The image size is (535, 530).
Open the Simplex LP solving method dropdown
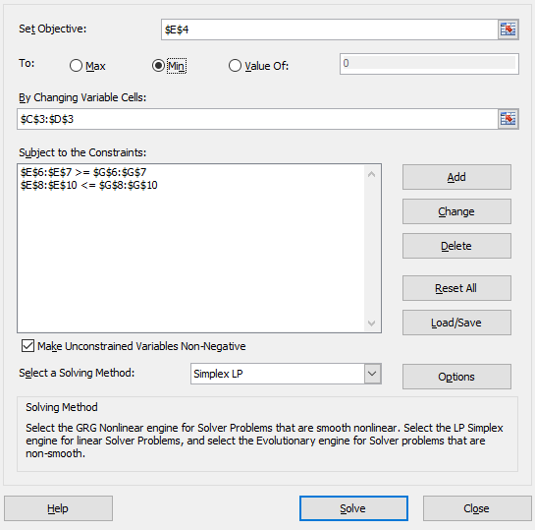[x=372, y=374]
